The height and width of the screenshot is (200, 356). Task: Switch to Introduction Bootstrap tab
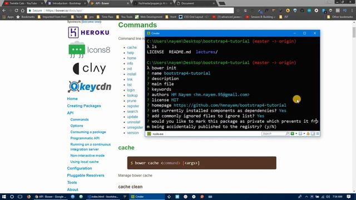pyautogui.click(x=66, y=3)
